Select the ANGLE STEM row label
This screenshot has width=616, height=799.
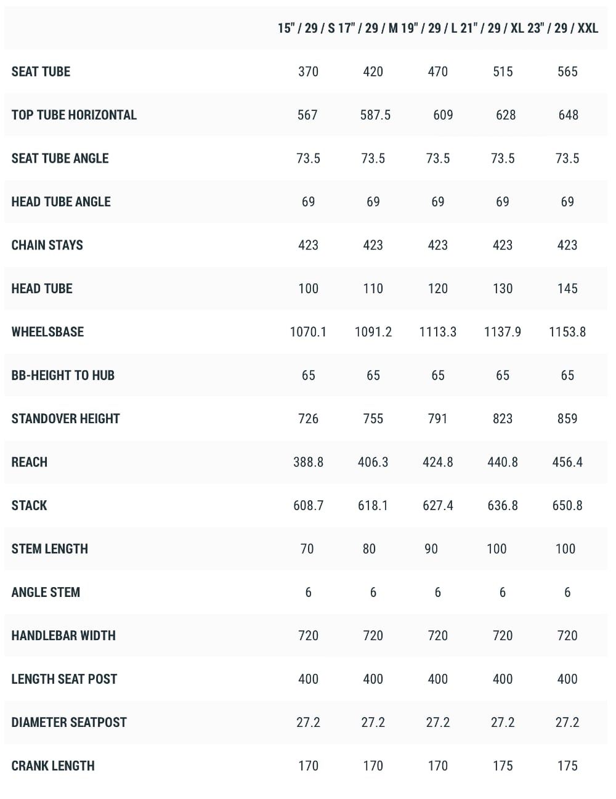46,593
